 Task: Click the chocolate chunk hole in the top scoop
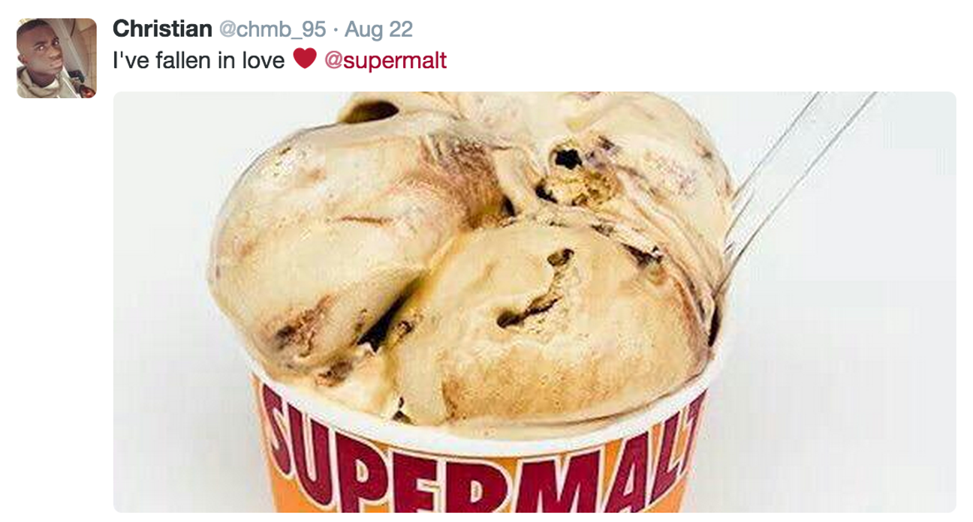click(565, 157)
